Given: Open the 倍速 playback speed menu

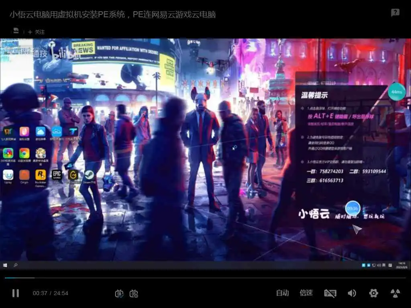Looking at the screenshot, I should click(x=306, y=293).
